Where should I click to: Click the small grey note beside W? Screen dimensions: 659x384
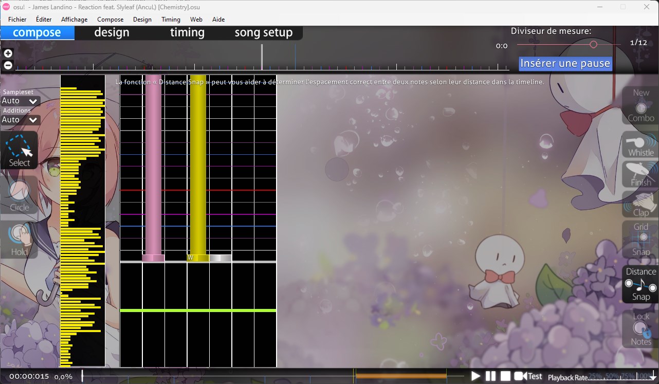pos(221,258)
